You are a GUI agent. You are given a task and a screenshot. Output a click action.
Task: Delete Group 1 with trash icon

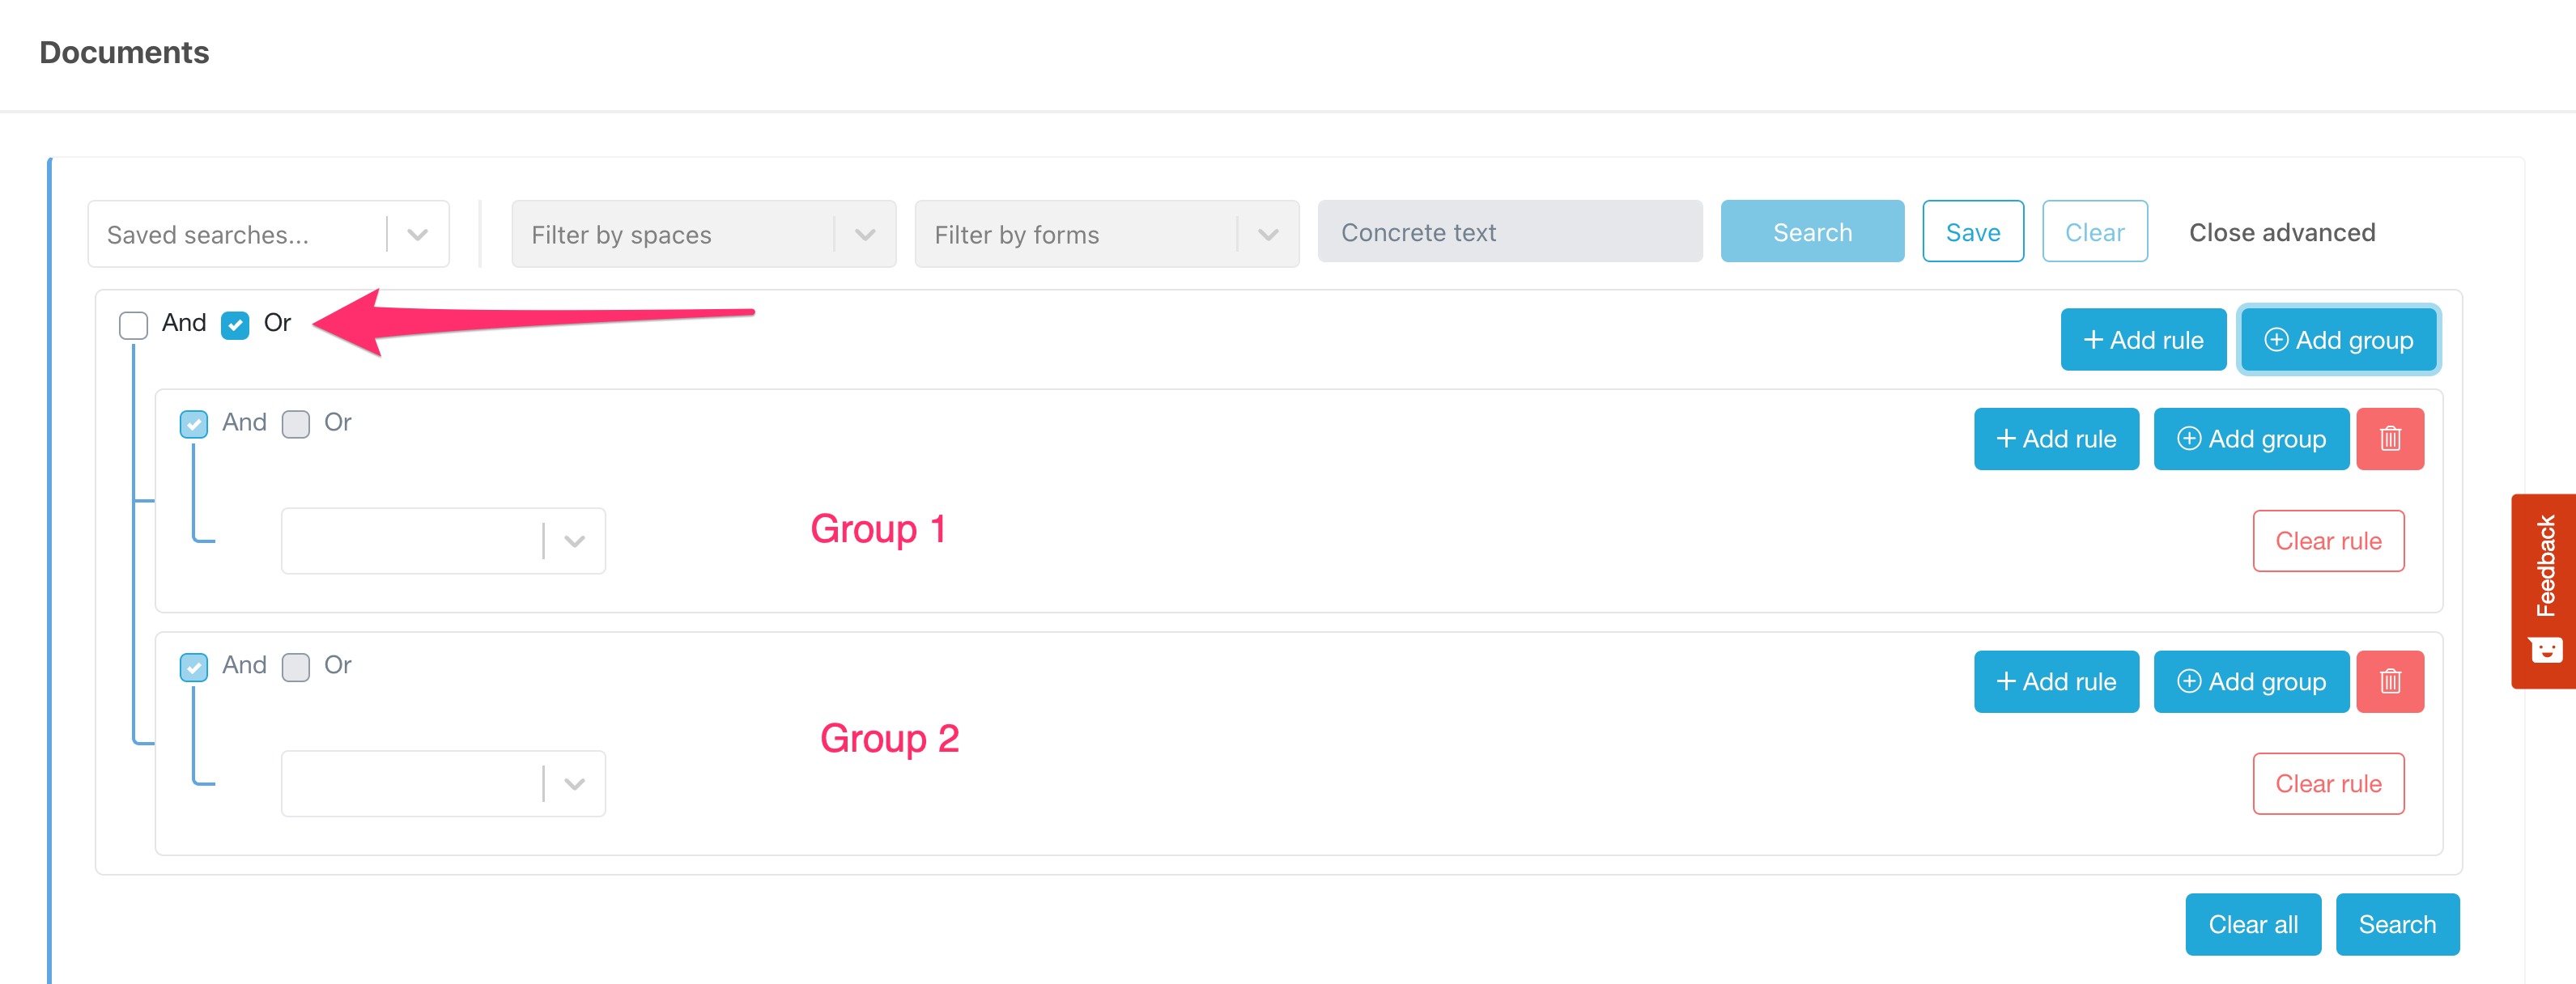tap(2389, 439)
